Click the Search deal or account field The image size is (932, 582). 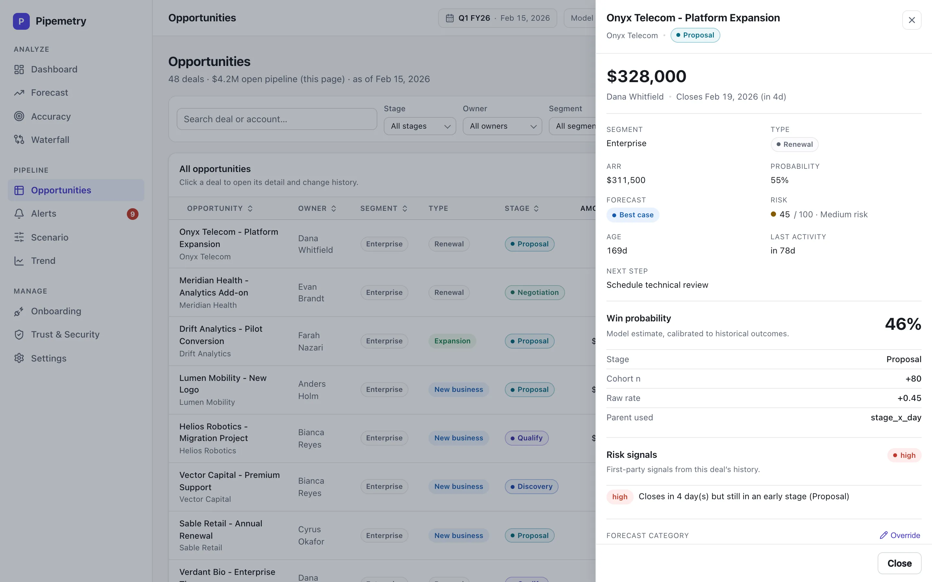276,119
